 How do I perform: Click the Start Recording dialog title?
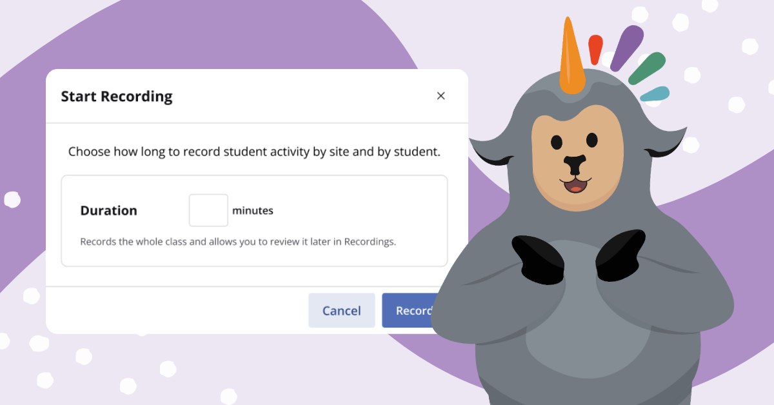click(x=117, y=97)
